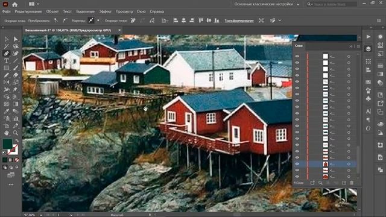
Task: Collapse the Layers panel with double-arrow
Action: coord(351,46)
